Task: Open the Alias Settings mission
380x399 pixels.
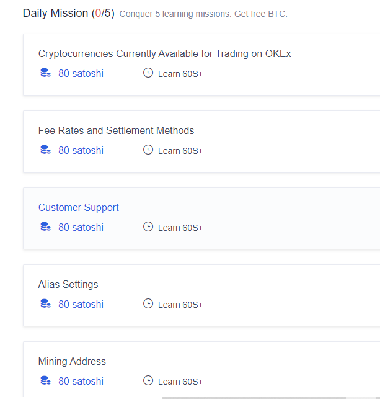Action: [x=68, y=285]
